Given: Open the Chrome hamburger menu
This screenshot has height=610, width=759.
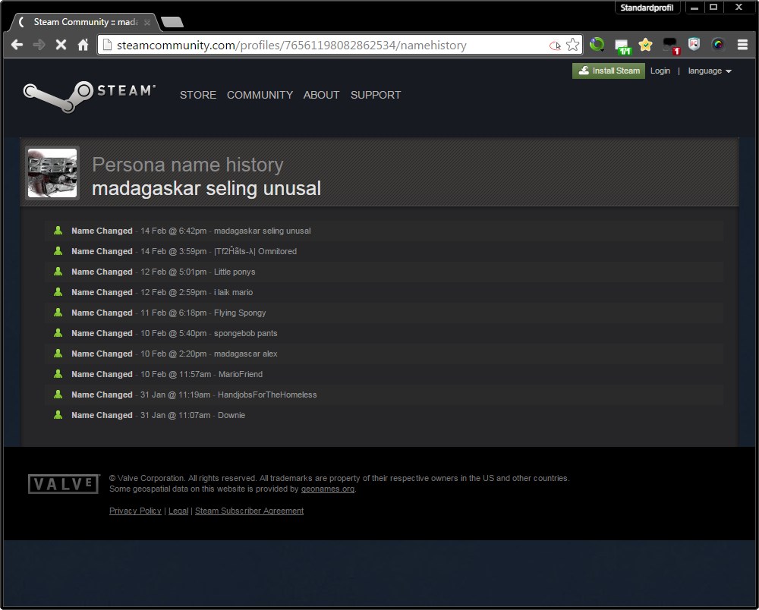Looking at the screenshot, I should 742,45.
